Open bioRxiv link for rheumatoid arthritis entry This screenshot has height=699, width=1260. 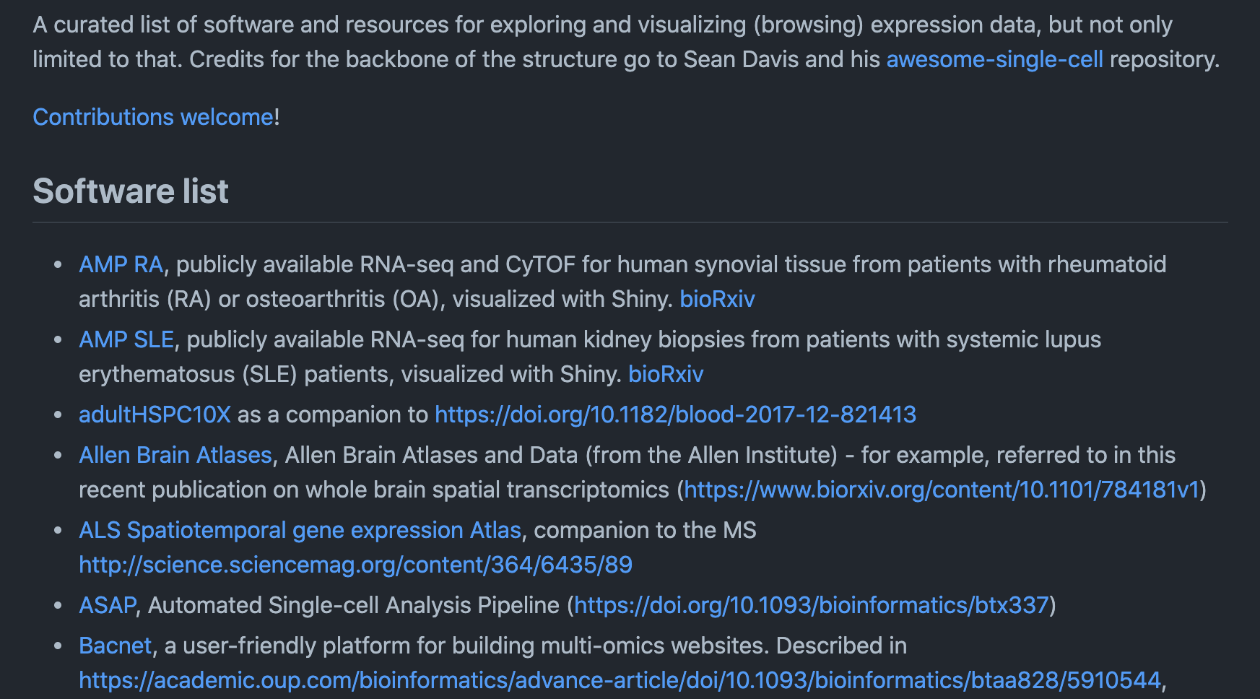(717, 299)
